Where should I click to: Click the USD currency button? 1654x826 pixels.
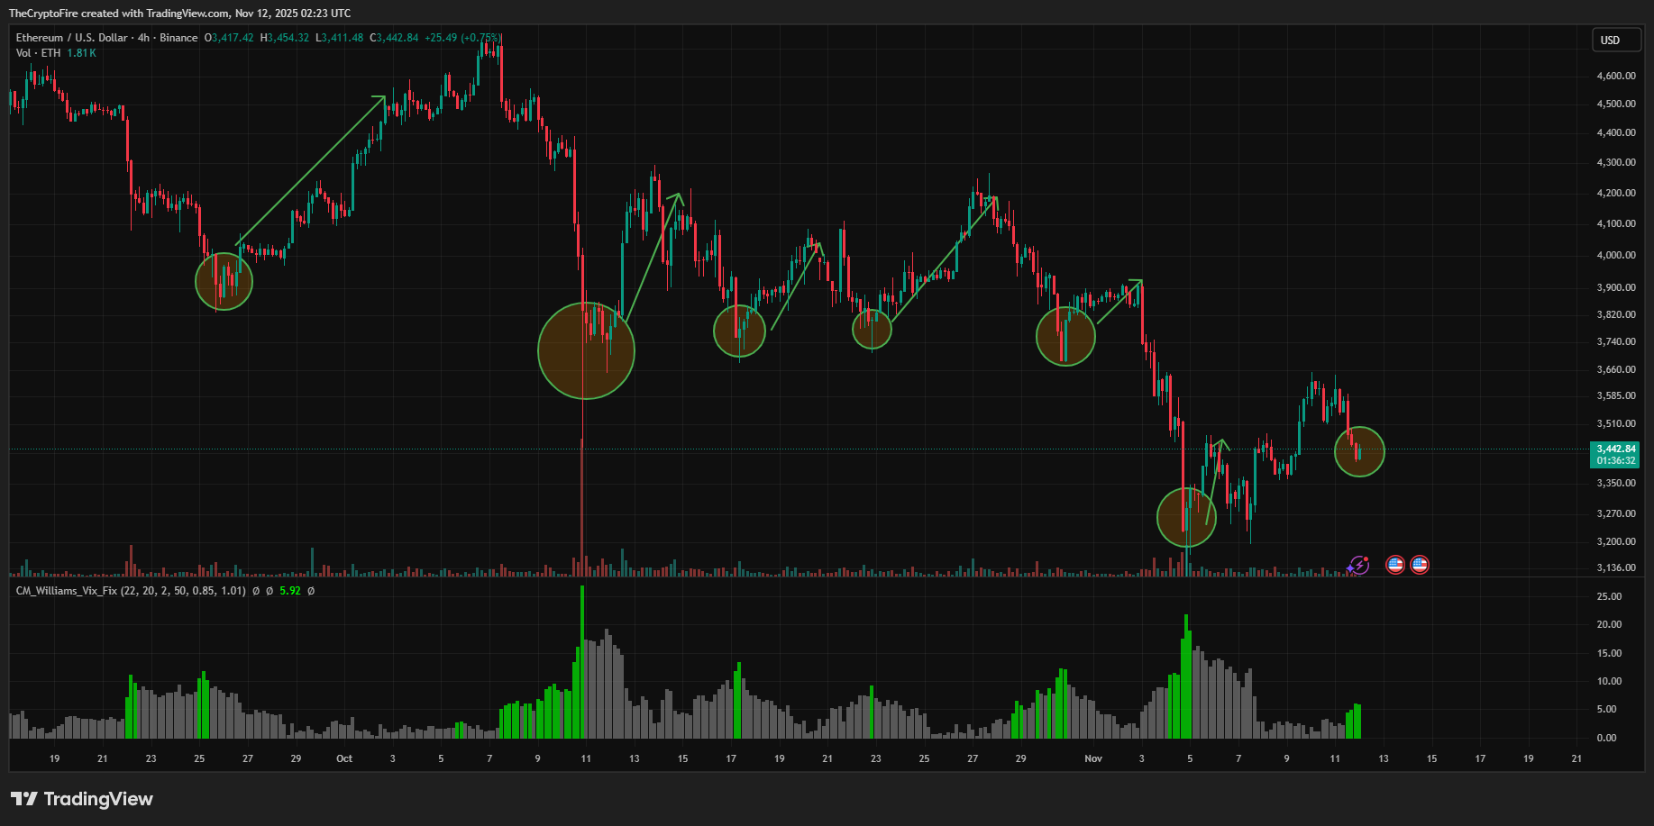(1616, 40)
